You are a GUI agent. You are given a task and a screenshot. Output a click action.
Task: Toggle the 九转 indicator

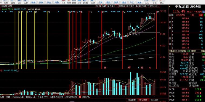(x=104, y=6)
